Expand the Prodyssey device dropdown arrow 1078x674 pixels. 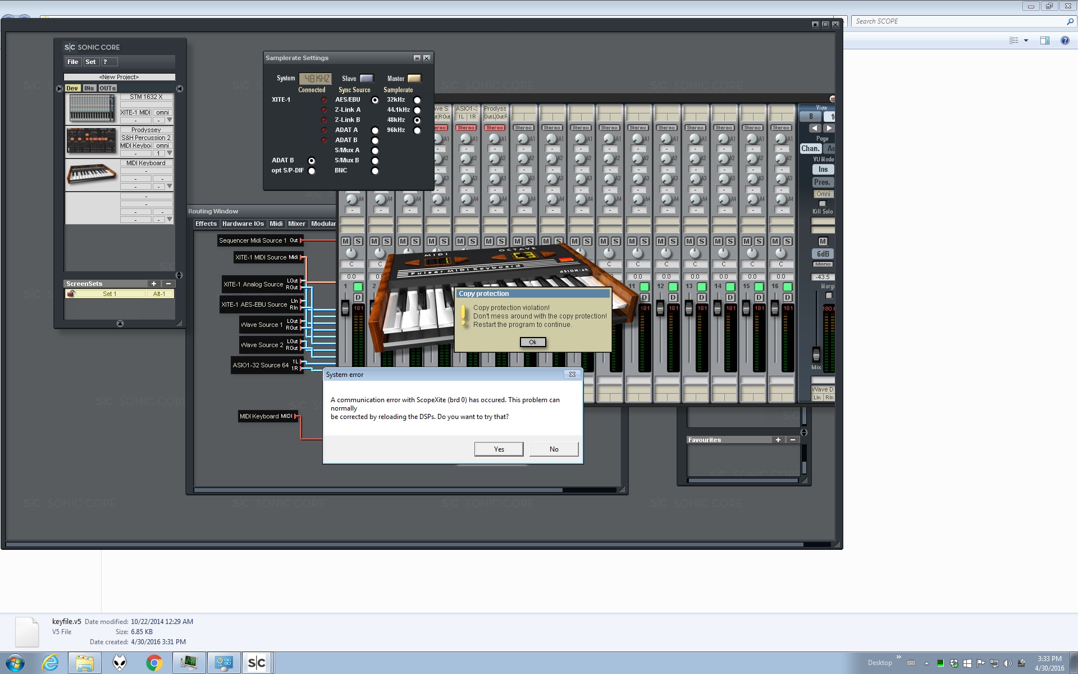[x=169, y=153]
